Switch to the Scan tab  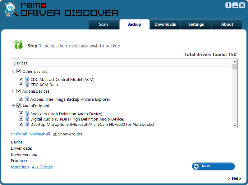tap(103, 24)
